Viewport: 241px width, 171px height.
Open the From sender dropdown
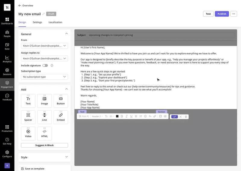click(44, 46)
